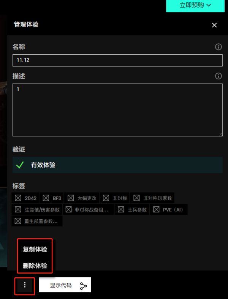Enable the 大幅更改 tag
The image size is (228, 299).
(x=71, y=198)
